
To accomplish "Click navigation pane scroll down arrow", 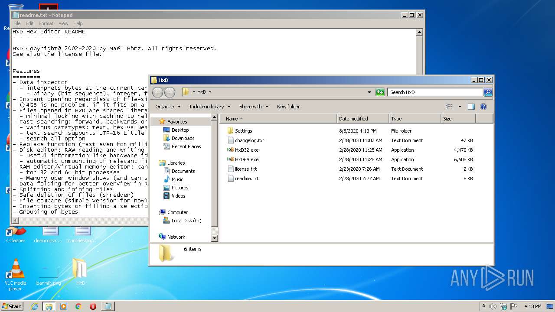I will pos(214,238).
